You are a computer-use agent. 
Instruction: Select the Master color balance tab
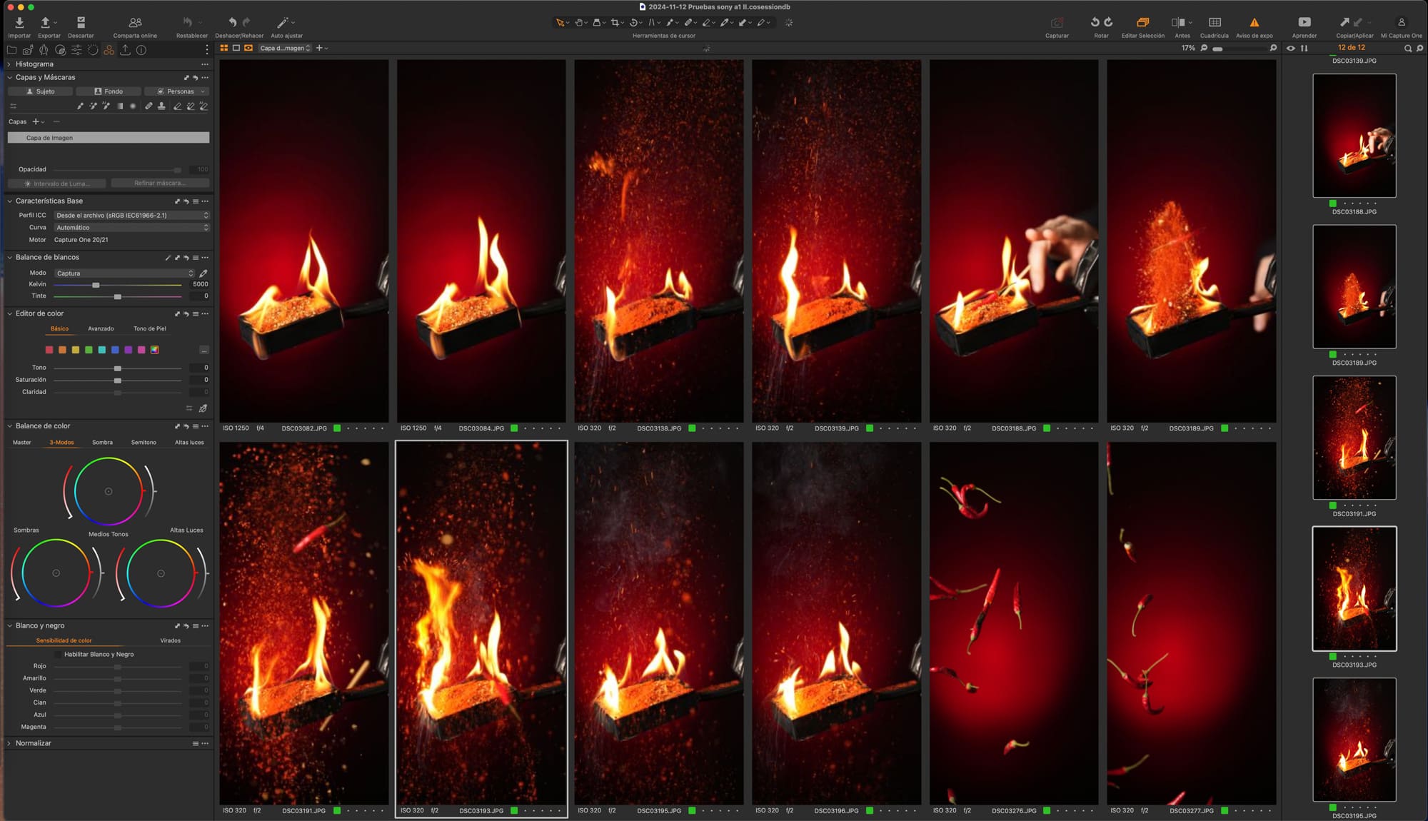pyautogui.click(x=22, y=443)
